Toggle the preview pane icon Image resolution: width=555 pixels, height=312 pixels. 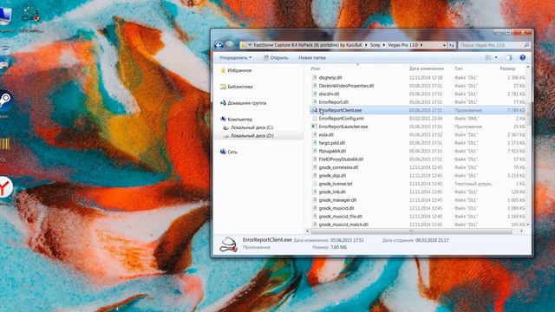coord(509,58)
